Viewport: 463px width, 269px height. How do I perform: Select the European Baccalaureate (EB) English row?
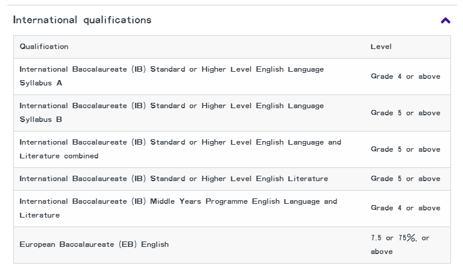coord(94,244)
